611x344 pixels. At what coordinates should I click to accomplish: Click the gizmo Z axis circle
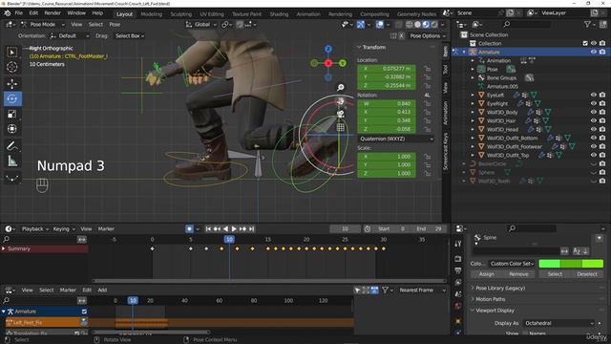328,49
